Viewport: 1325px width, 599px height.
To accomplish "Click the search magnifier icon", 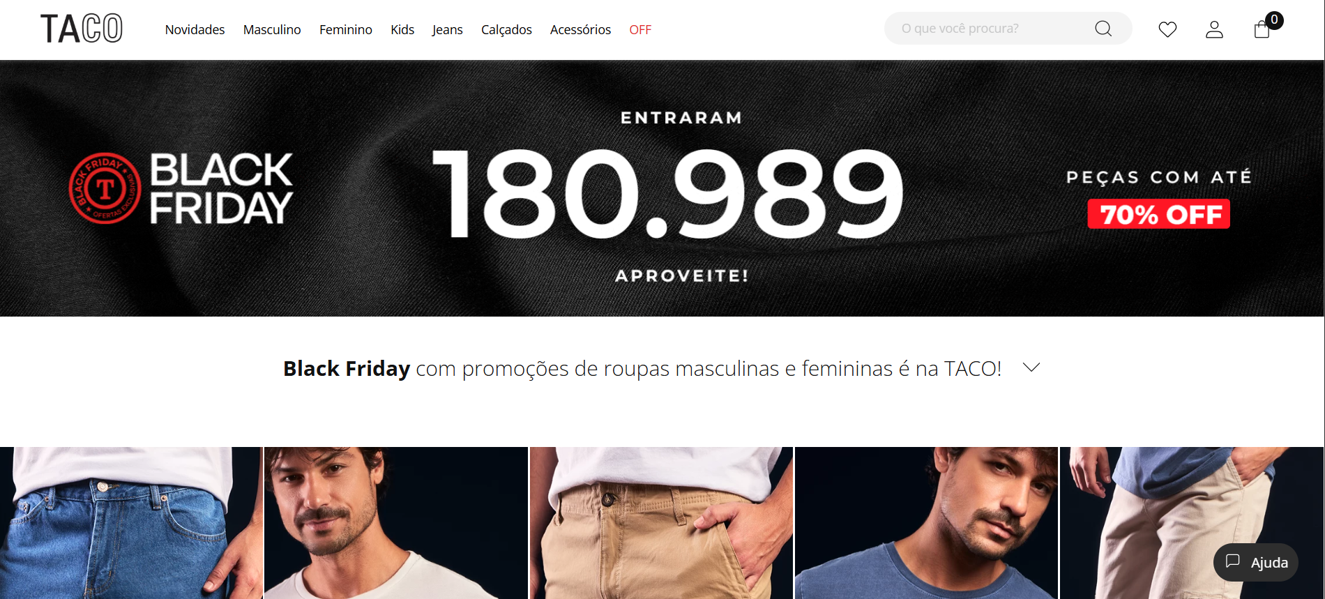I will 1103,29.
